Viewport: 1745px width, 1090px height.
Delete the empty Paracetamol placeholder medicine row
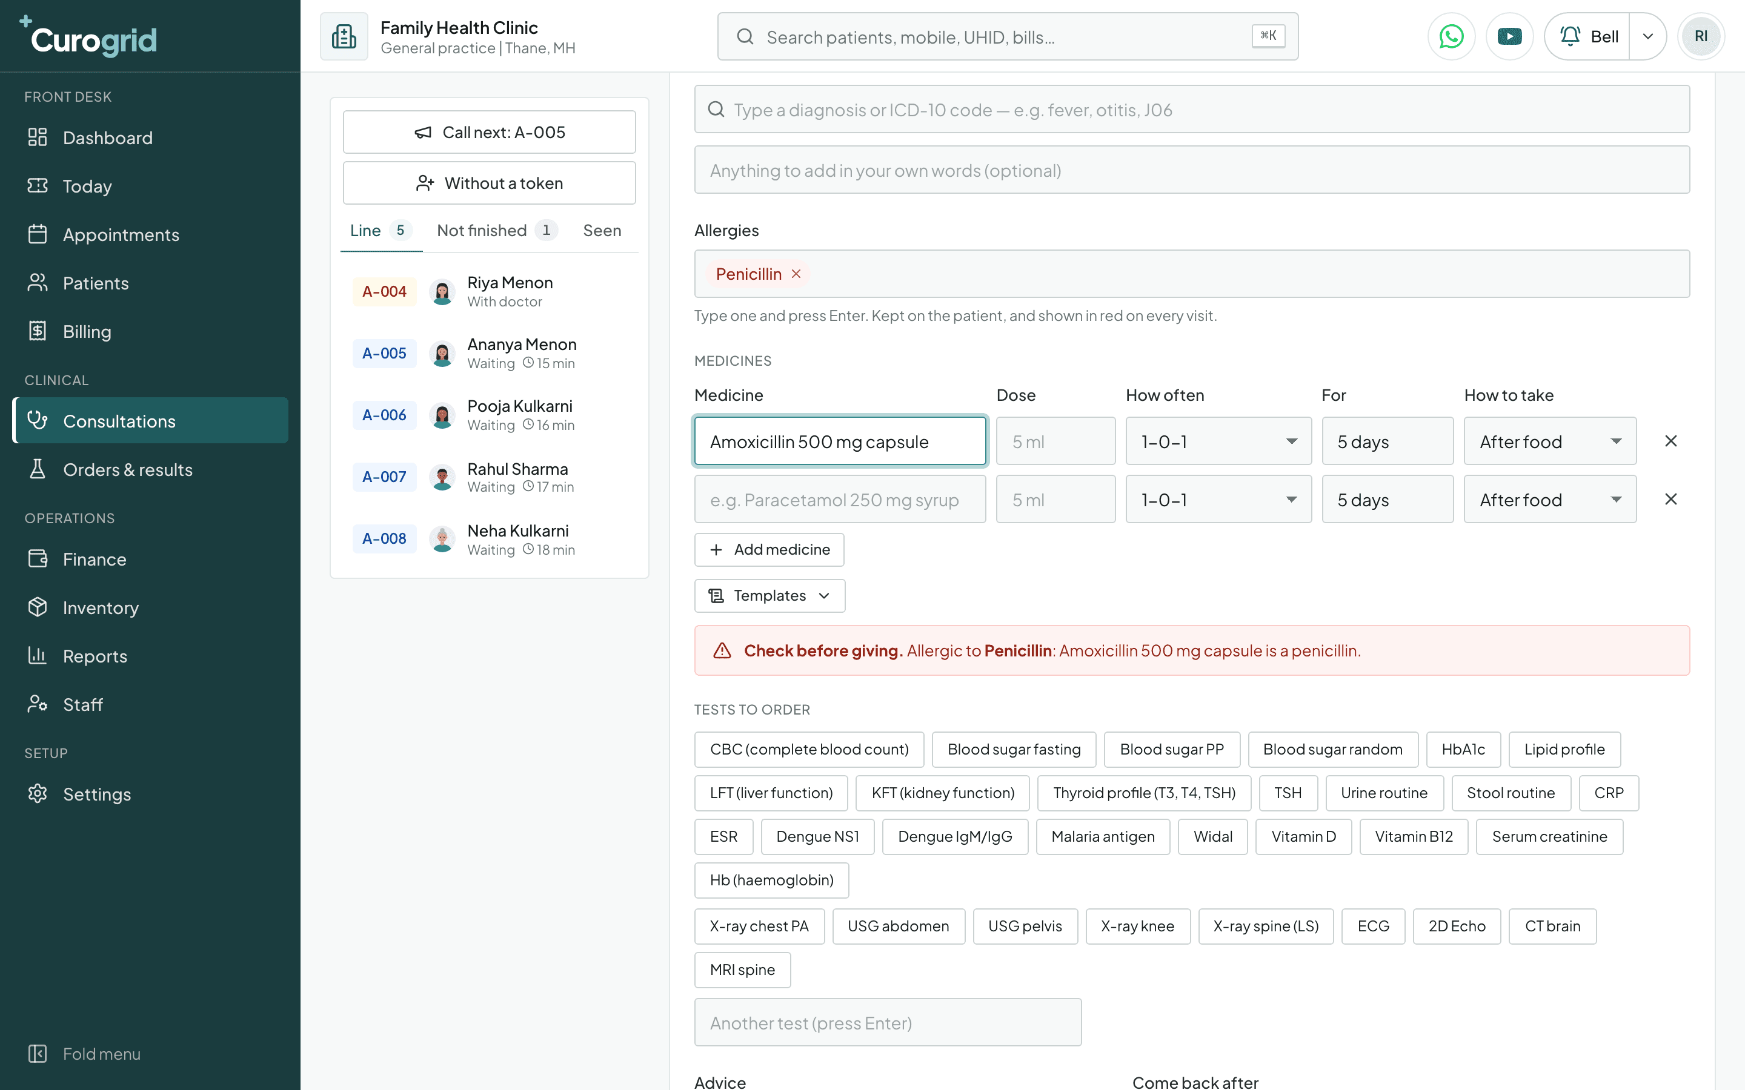[x=1670, y=499]
